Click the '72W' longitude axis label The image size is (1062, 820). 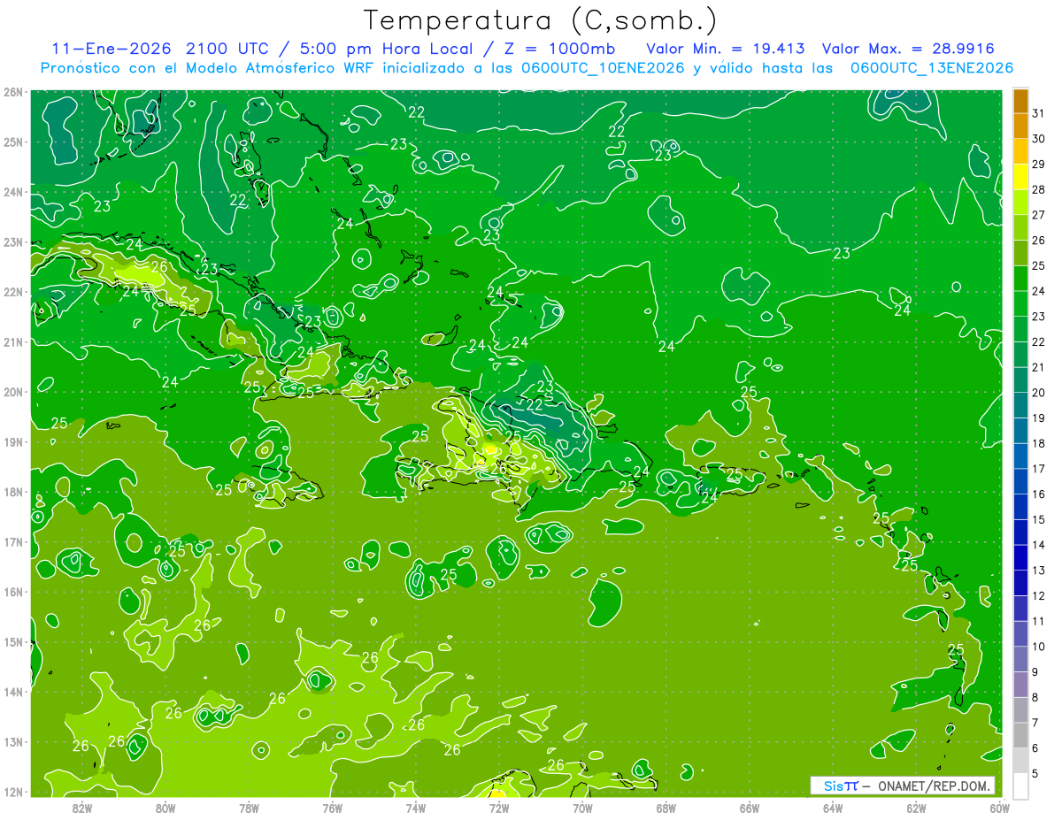click(x=499, y=808)
